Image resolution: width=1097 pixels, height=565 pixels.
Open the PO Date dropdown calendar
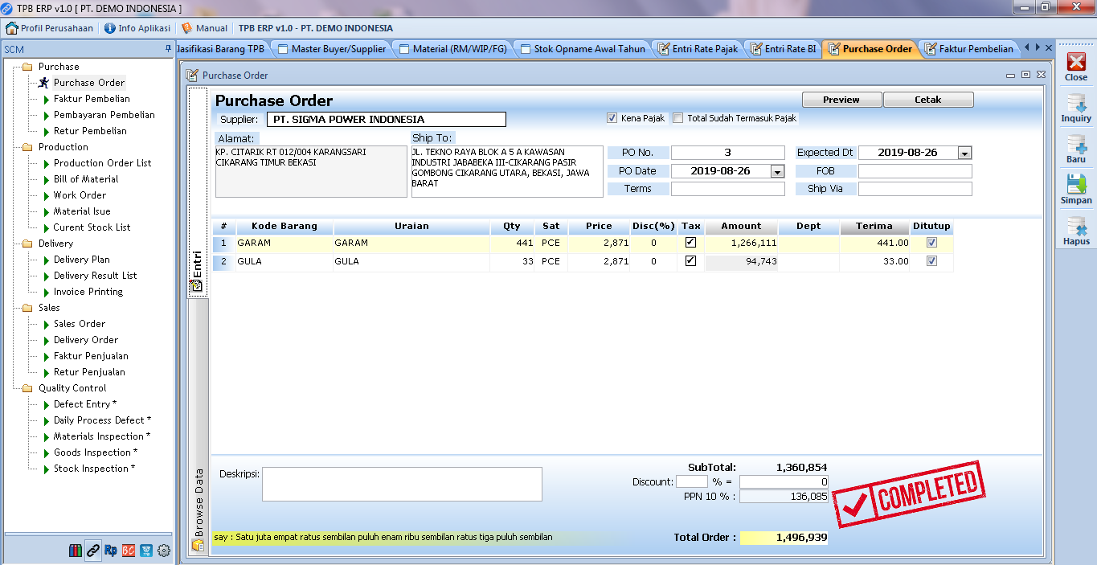pyautogui.click(x=777, y=171)
